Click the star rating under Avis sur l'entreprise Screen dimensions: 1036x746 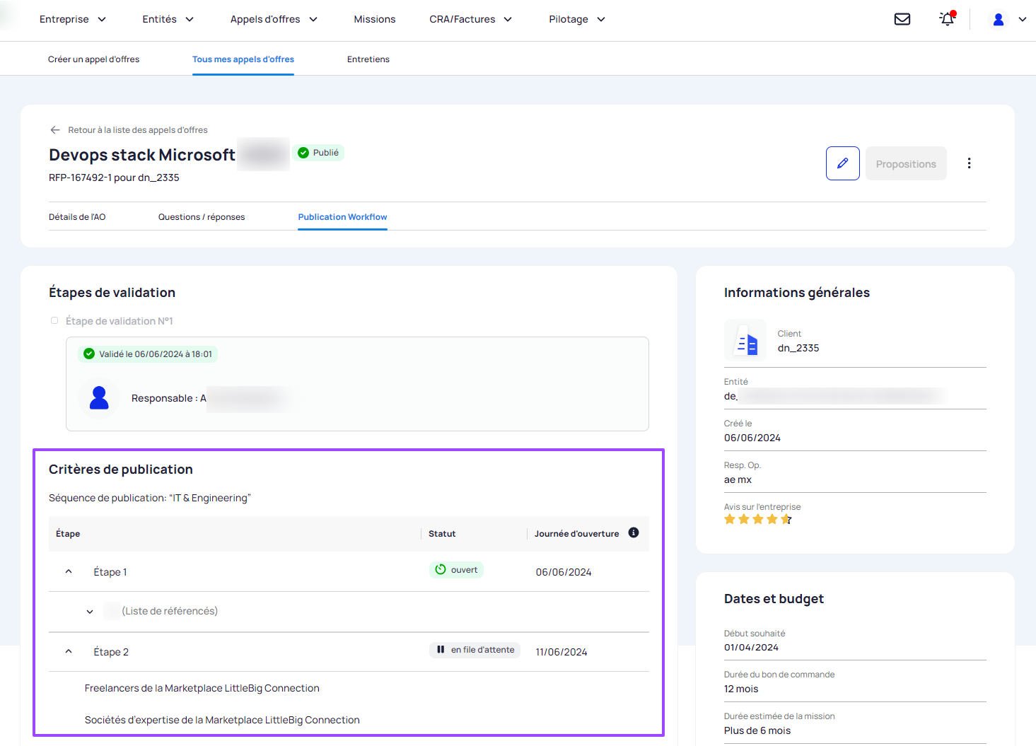758,520
